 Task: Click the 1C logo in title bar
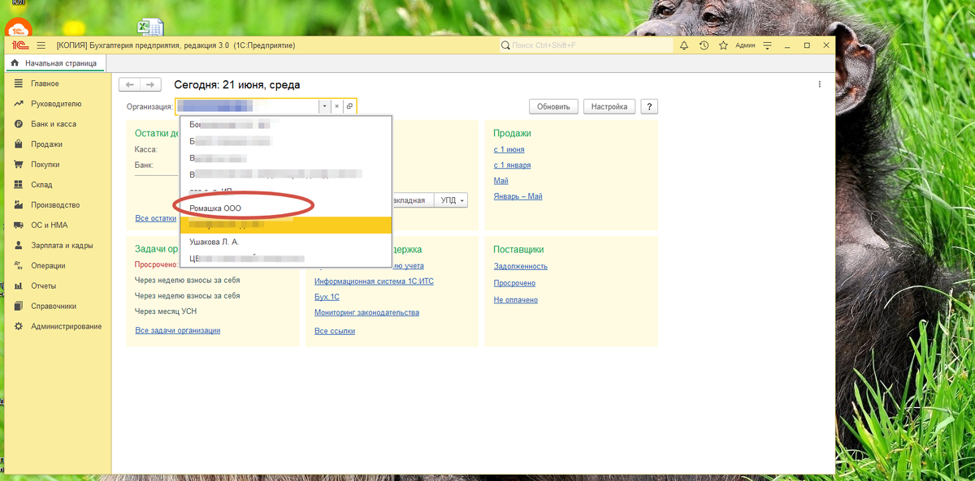pos(20,45)
